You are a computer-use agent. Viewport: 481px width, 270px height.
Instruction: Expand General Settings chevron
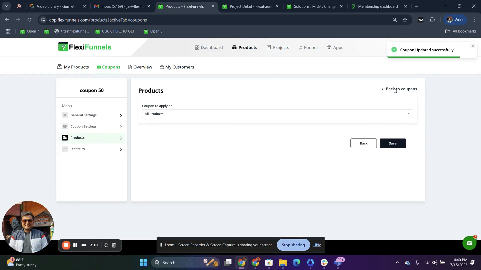(x=121, y=115)
